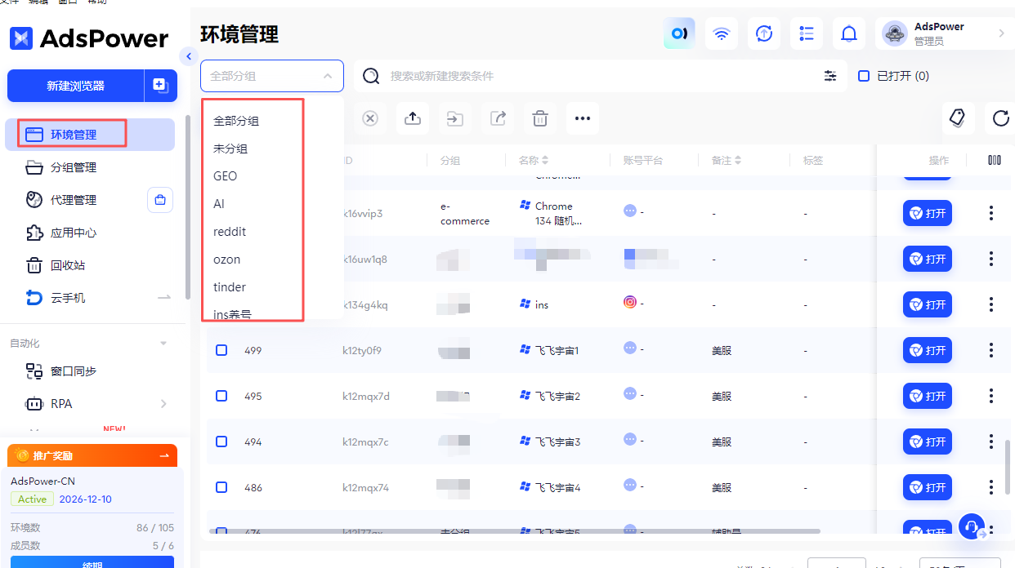Click 打开 button for k16uw1q8
The image size is (1015, 568).
928,259
